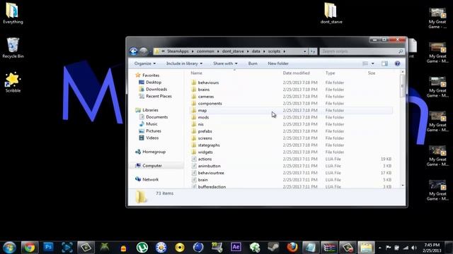Launch Firefox from the taskbar

(x=292, y=248)
